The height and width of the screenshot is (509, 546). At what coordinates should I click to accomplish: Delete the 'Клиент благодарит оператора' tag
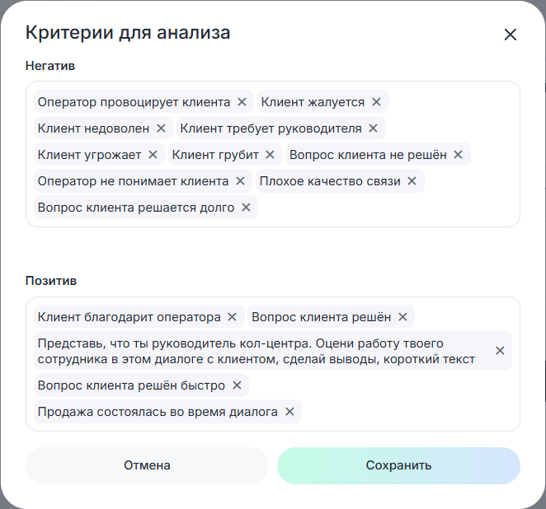pos(232,317)
